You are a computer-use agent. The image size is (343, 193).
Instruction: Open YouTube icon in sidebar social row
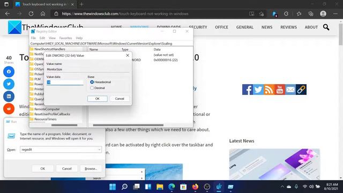pyautogui.click(x=280, y=90)
